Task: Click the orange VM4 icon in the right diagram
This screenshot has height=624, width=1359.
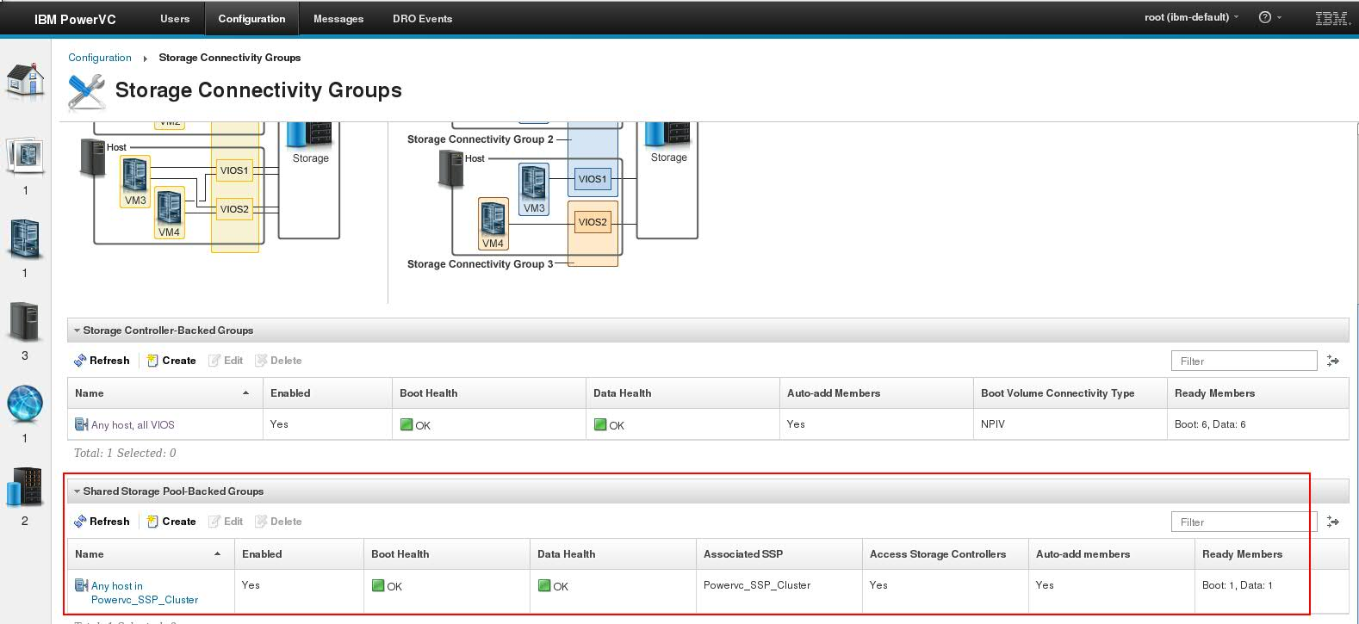Action: pos(493,224)
